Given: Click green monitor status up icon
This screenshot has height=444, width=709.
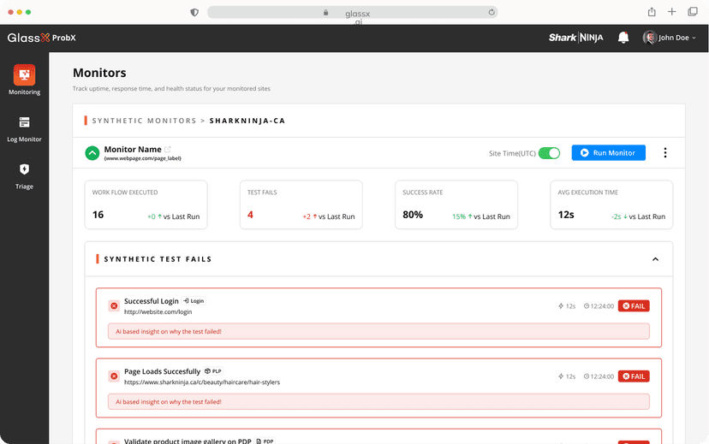Looking at the screenshot, I should [92, 153].
